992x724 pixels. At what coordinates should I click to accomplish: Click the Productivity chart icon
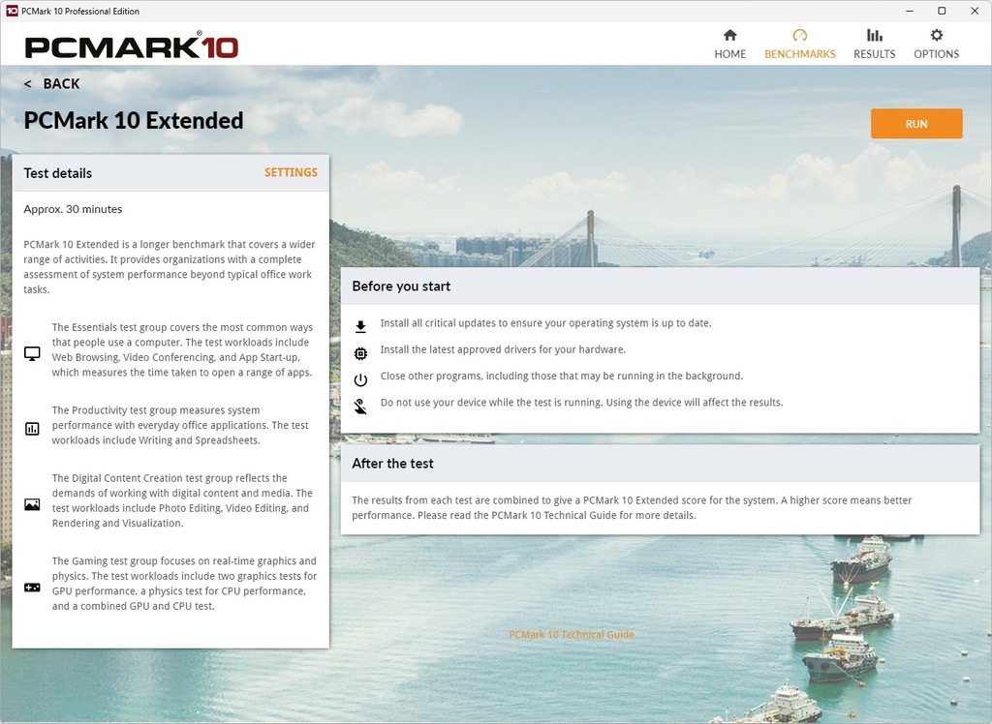[x=32, y=428]
